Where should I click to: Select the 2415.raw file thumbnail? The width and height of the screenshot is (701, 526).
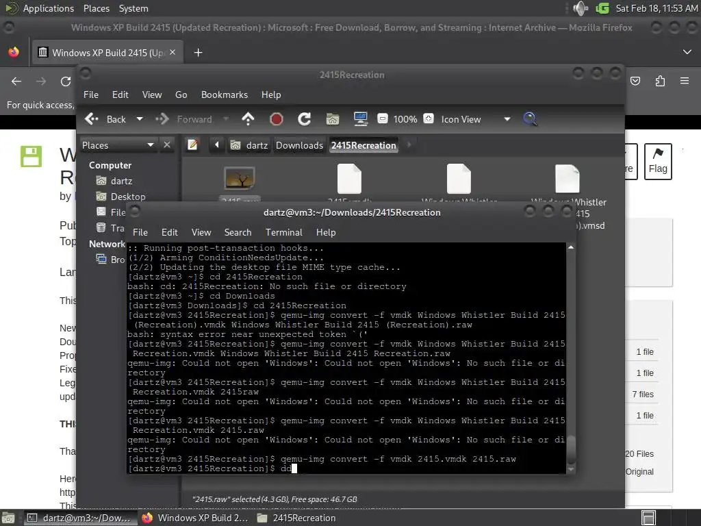pos(240,178)
